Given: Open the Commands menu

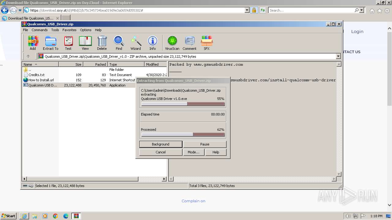Looking at the screenshot, I should click(40, 30).
